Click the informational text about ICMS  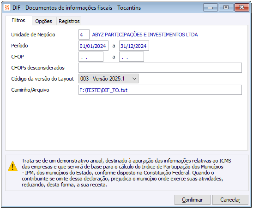[x=126, y=173]
